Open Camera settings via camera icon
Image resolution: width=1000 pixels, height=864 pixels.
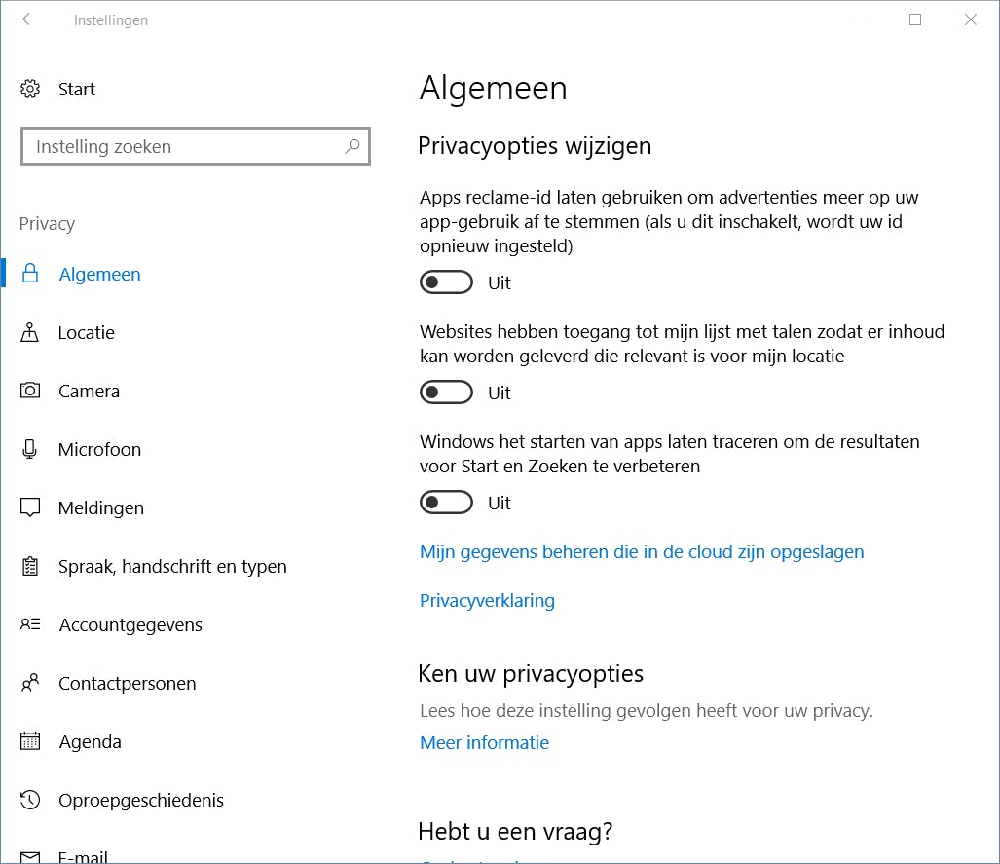[x=30, y=392]
